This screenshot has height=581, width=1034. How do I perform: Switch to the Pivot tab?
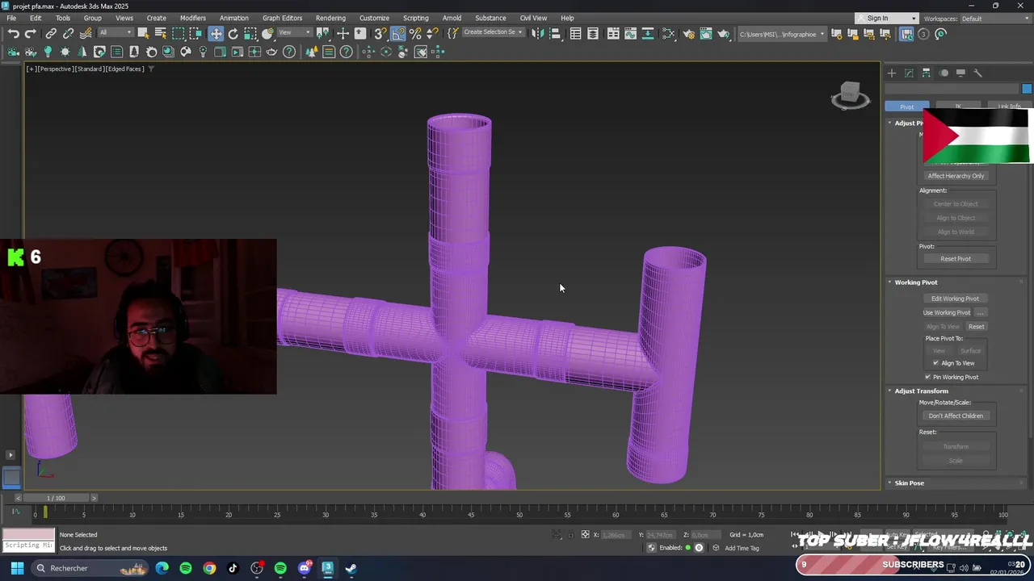[906, 107]
